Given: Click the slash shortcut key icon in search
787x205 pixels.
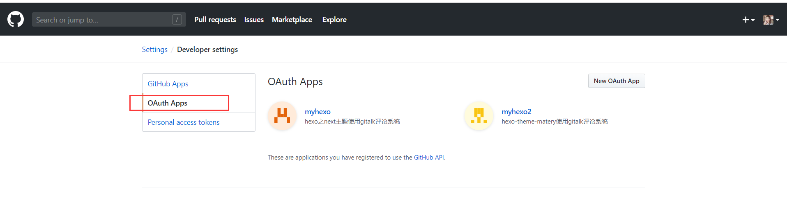Looking at the screenshot, I should (x=177, y=19).
